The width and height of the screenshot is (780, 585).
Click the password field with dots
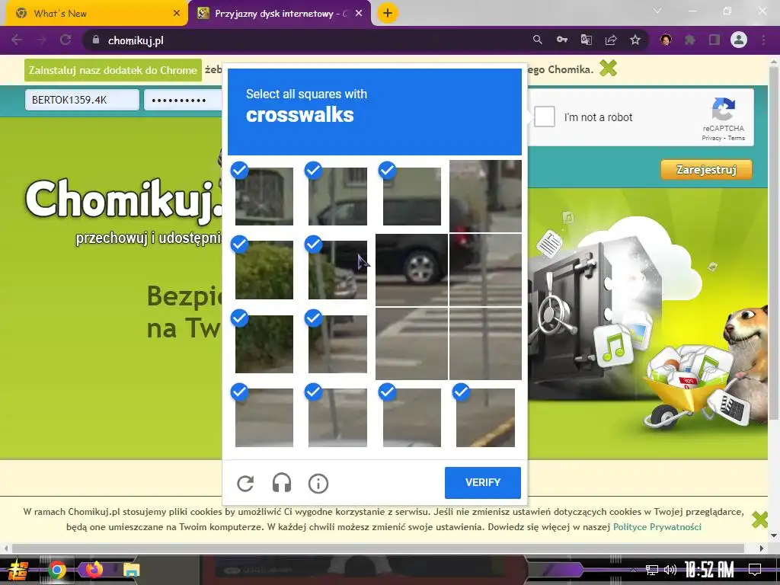(183, 100)
